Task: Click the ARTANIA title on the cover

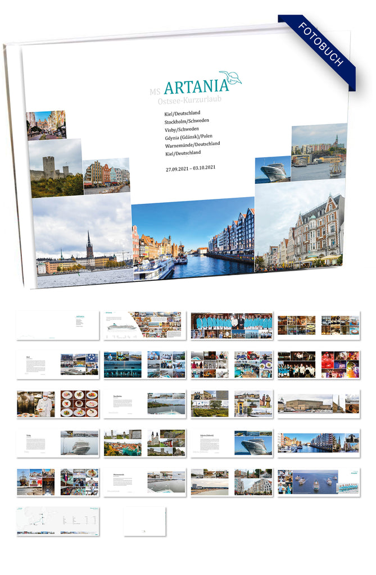Action: [196, 87]
